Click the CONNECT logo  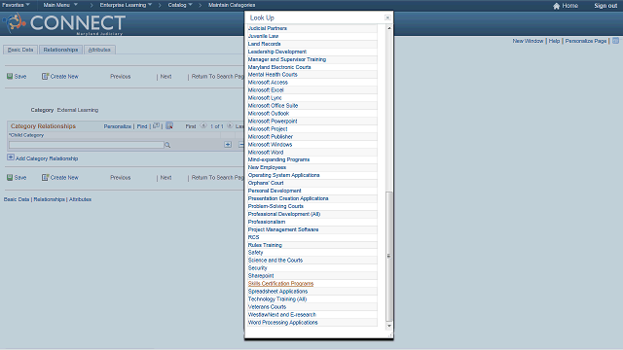[x=65, y=23]
